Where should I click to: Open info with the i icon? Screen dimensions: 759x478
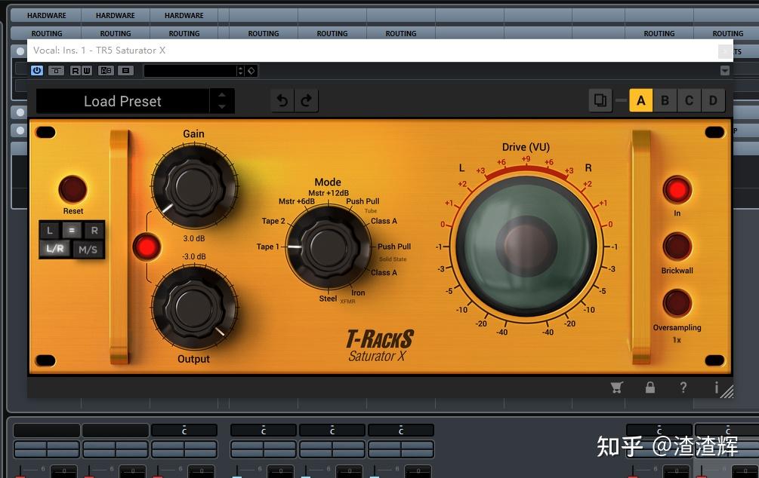pos(717,387)
